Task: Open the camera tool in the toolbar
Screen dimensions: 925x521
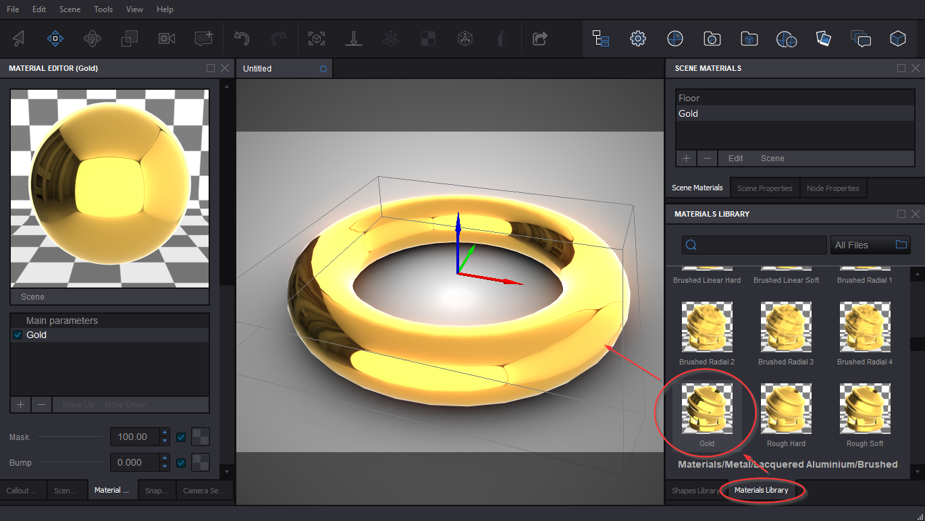Action: [166, 38]
